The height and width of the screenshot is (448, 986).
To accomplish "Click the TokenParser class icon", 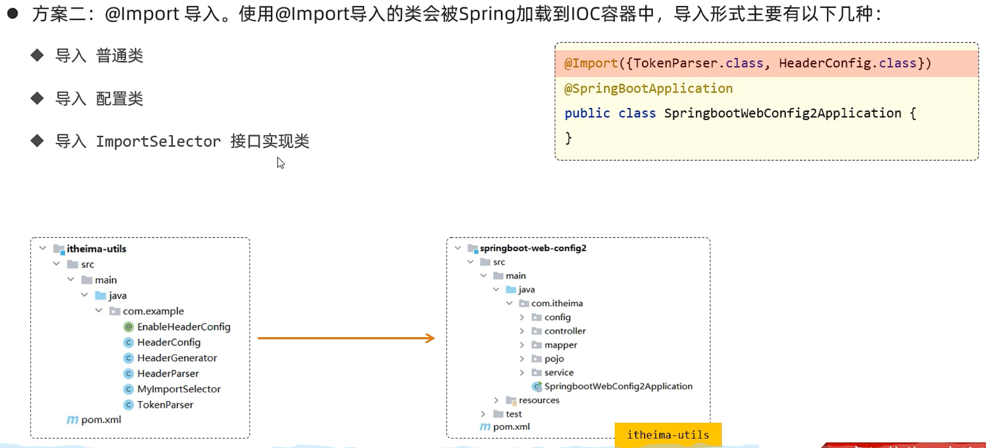I will point(128,405).
